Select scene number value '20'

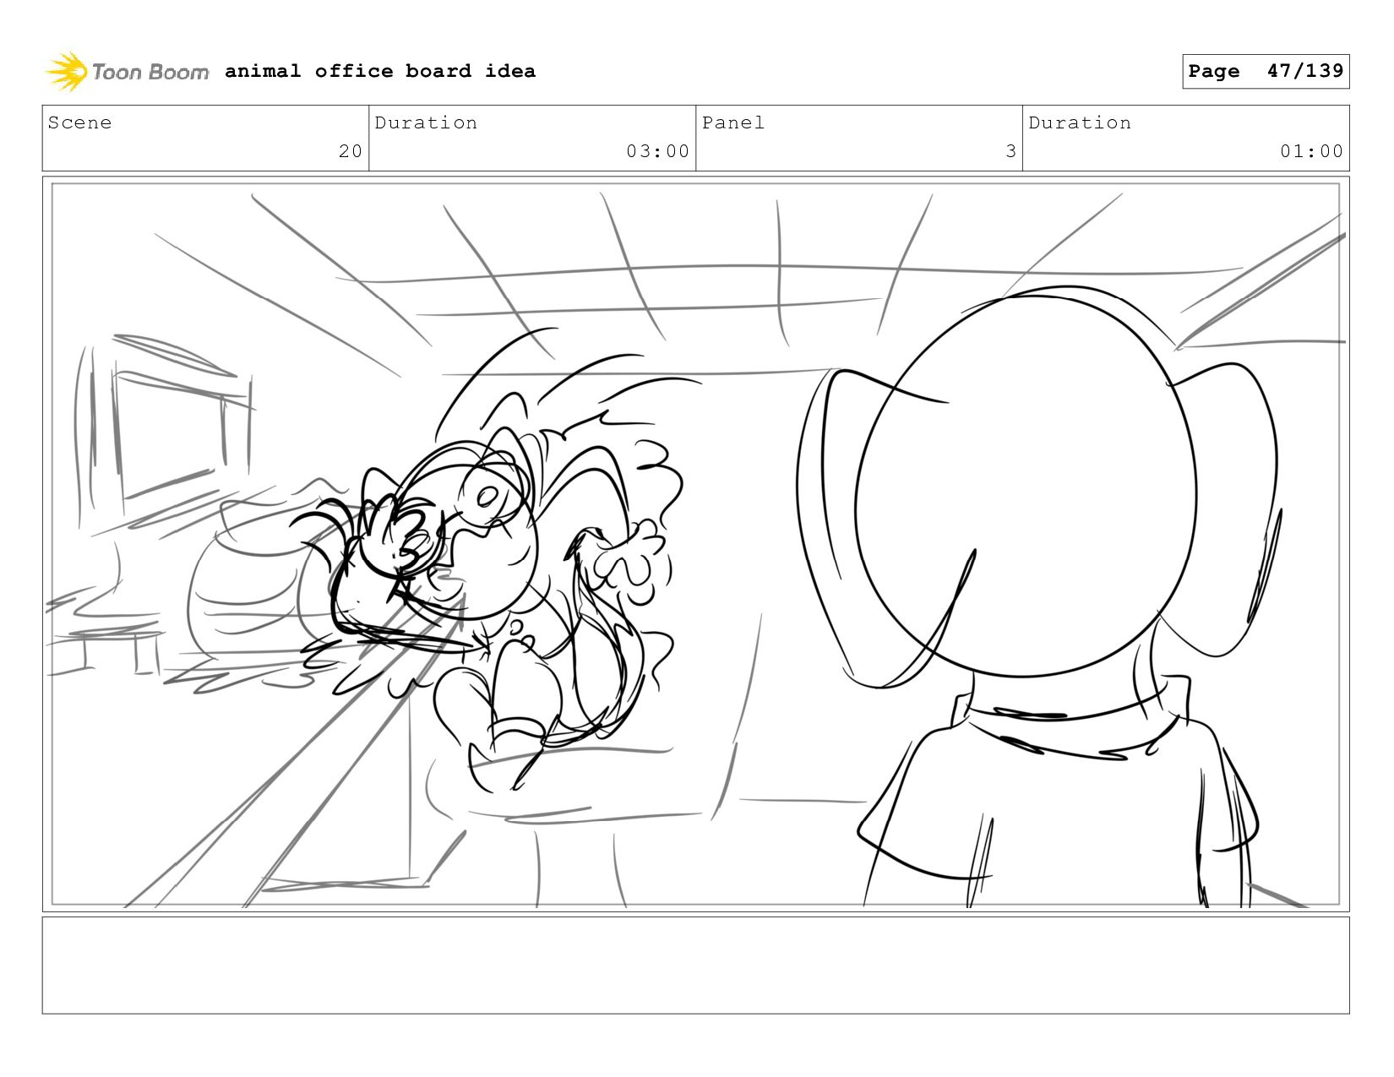351,151
